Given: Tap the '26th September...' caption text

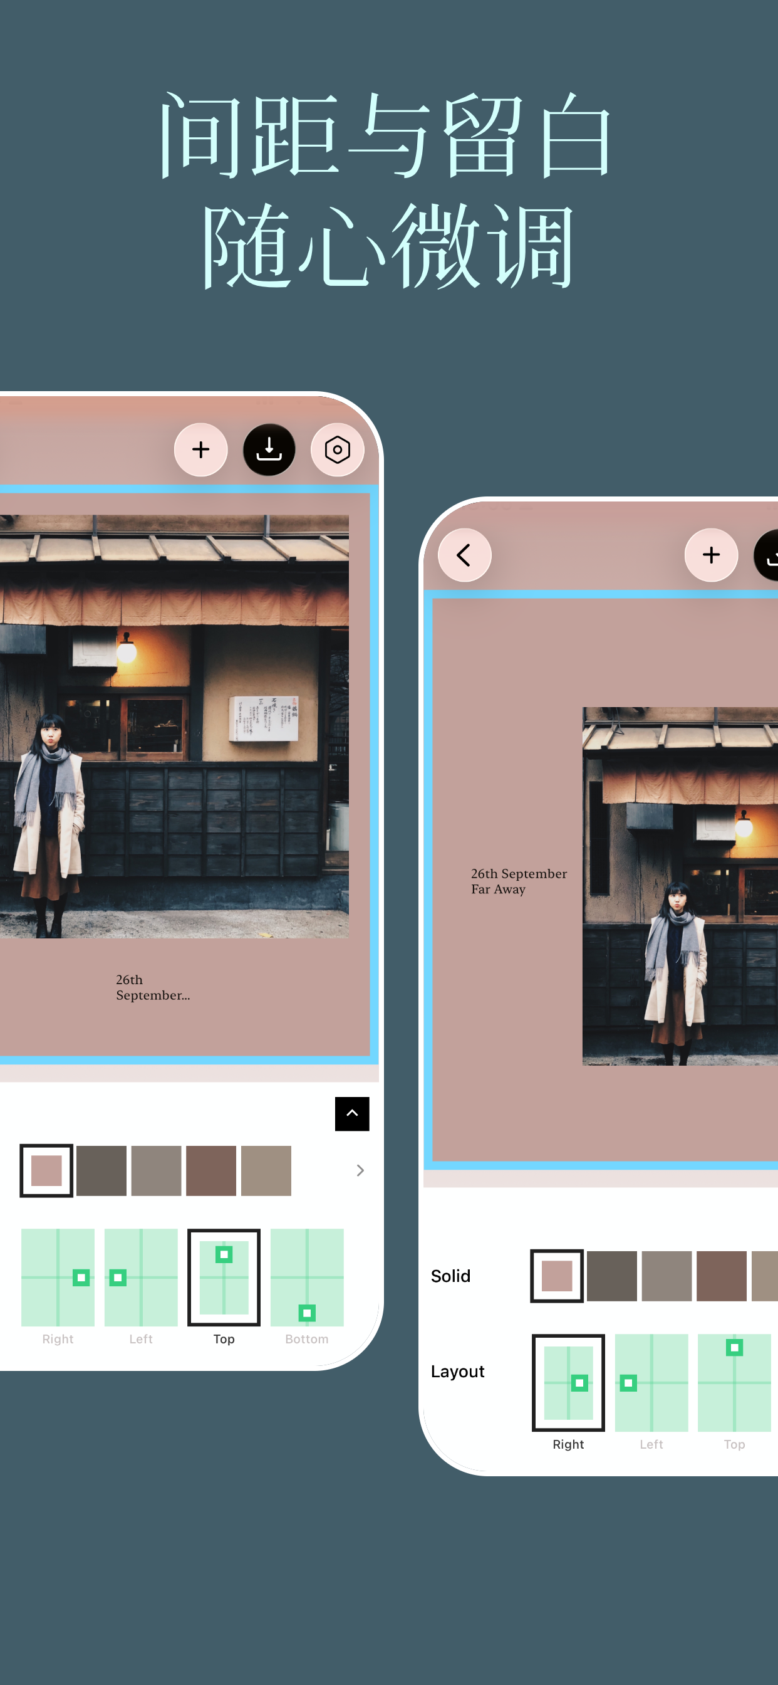Looking at the screenshot, I should (x=153, y=987).
